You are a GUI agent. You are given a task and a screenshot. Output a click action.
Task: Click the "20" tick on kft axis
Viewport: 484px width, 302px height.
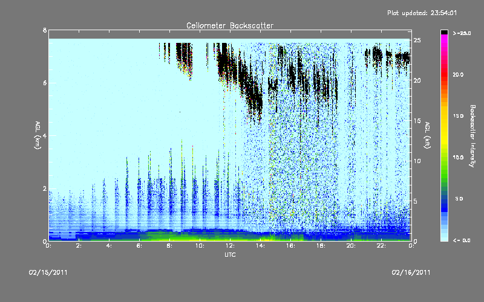click(x=417, y=80)
